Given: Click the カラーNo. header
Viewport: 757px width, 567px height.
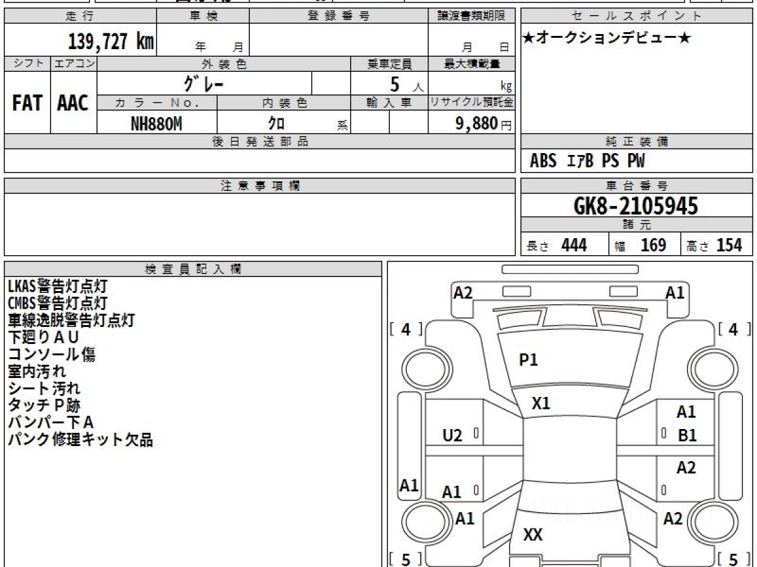Looking at the screenshot, I should [x=157, y=103].
